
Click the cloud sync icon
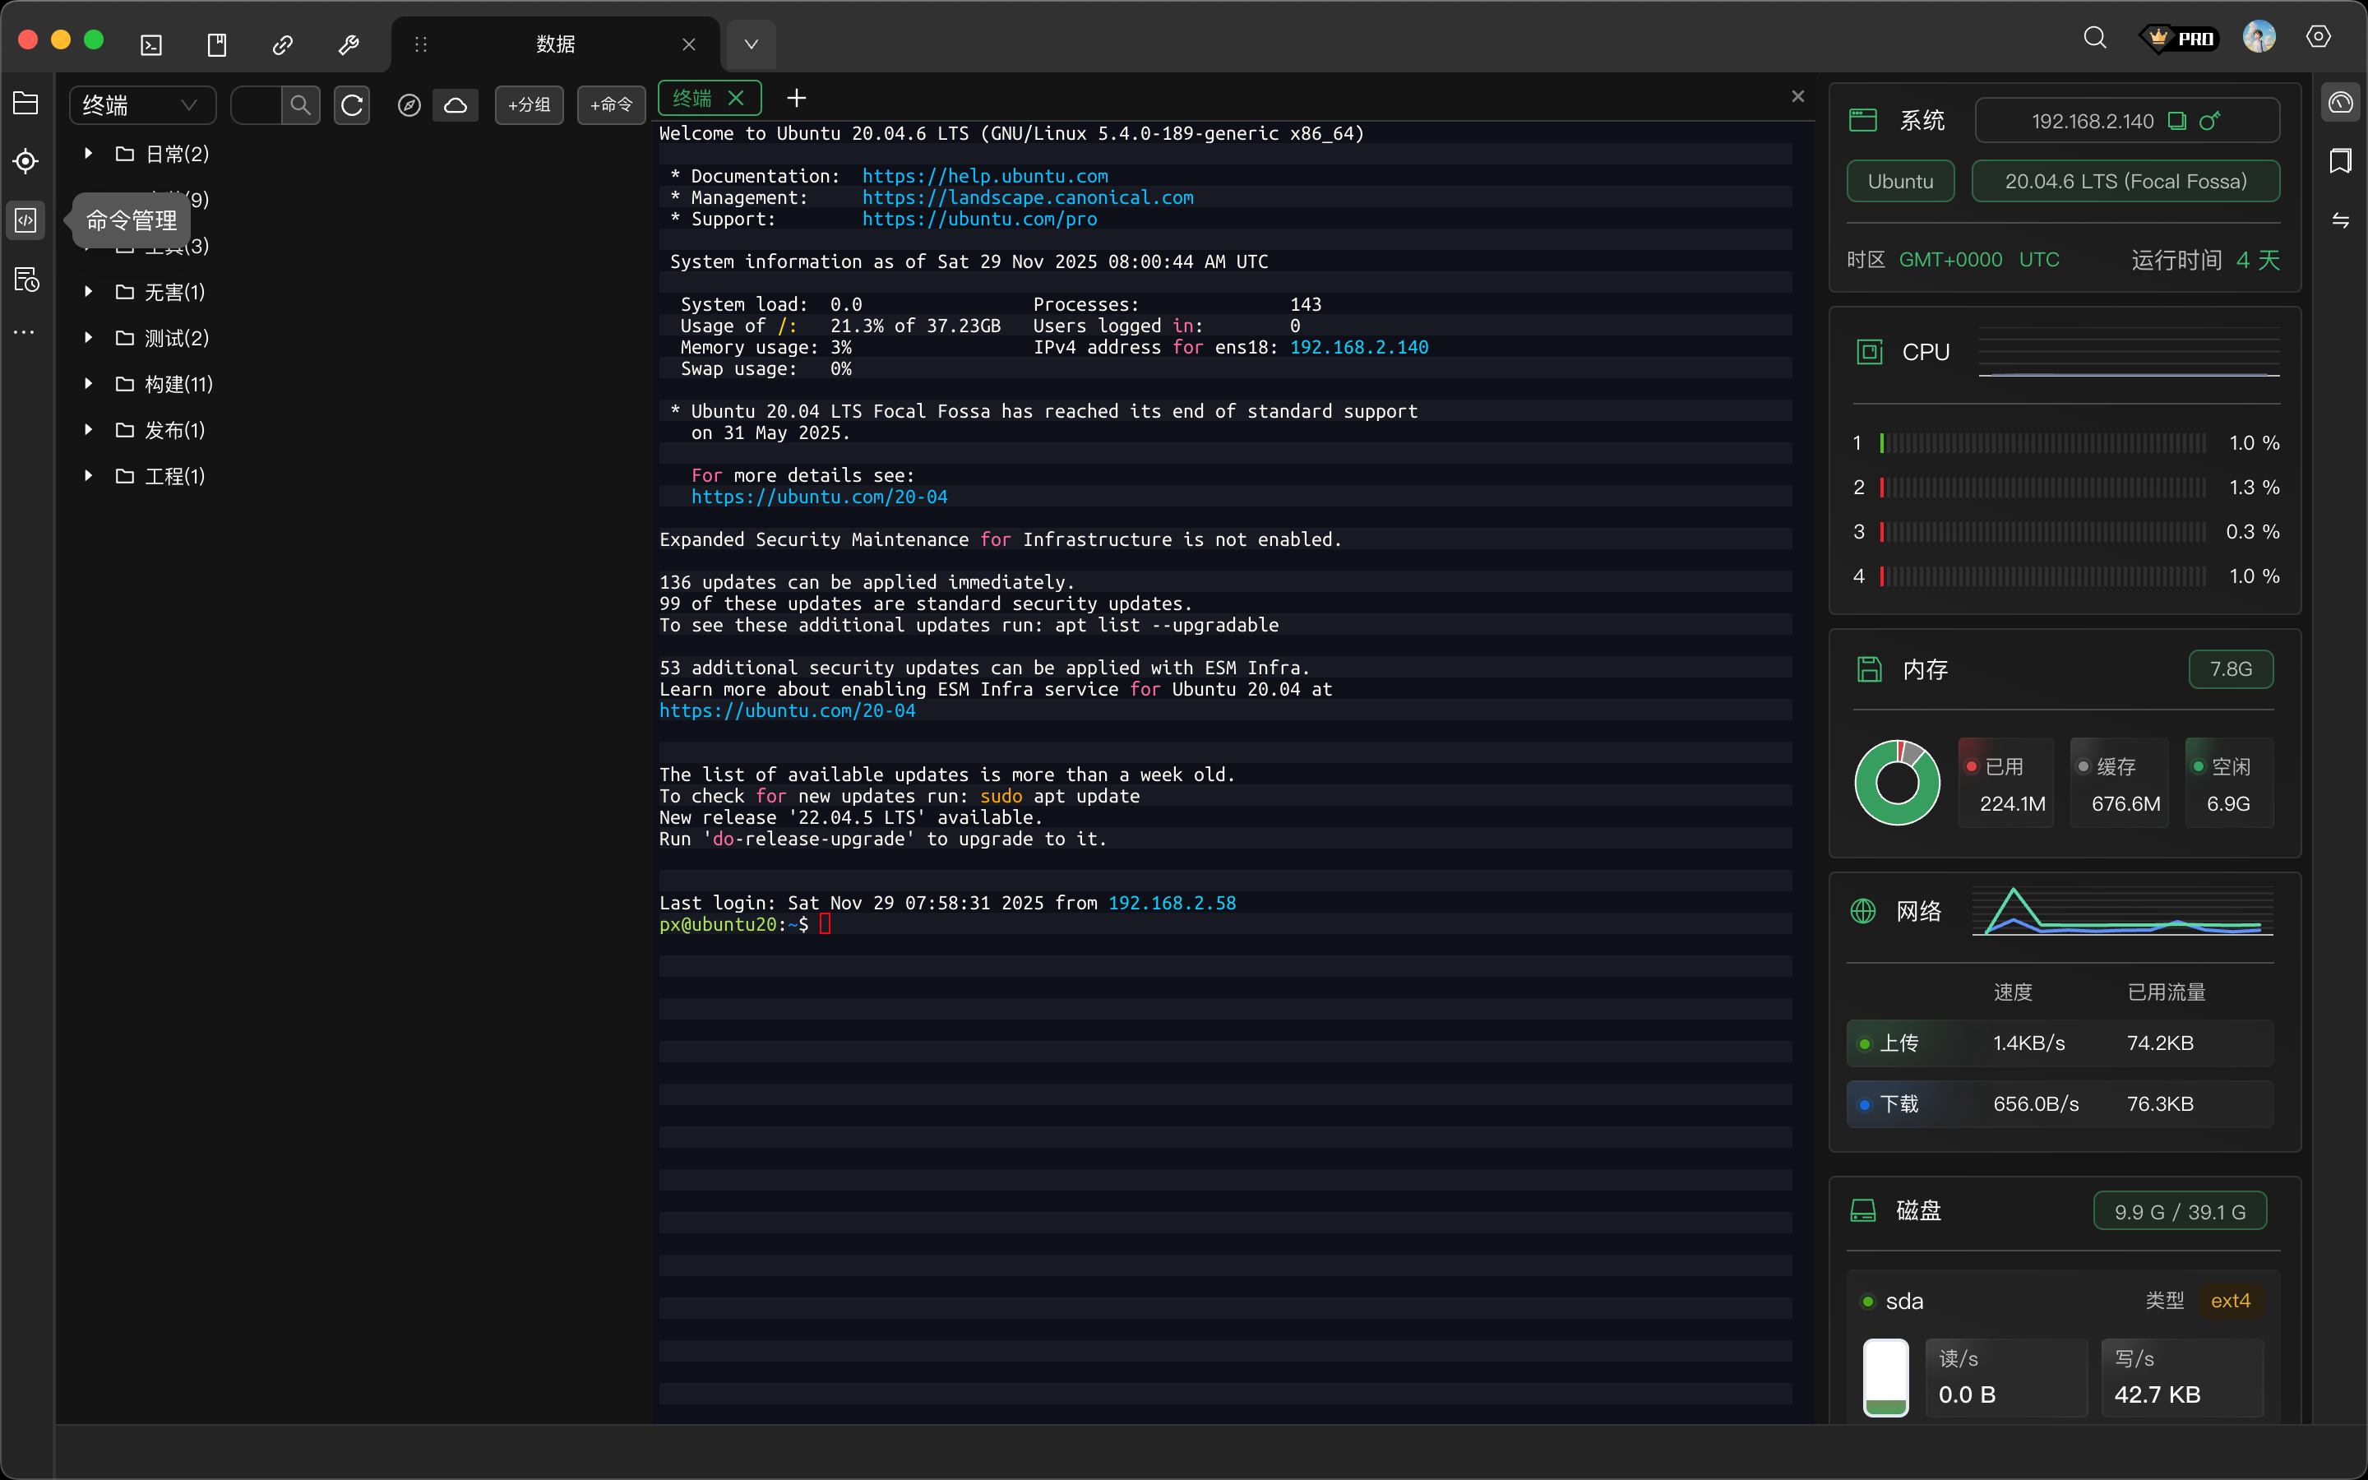tap(456, 104)
